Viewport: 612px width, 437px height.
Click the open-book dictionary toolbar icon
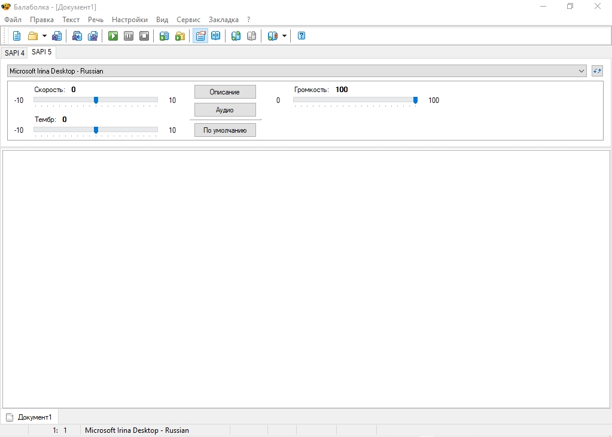tap(216, 36)
